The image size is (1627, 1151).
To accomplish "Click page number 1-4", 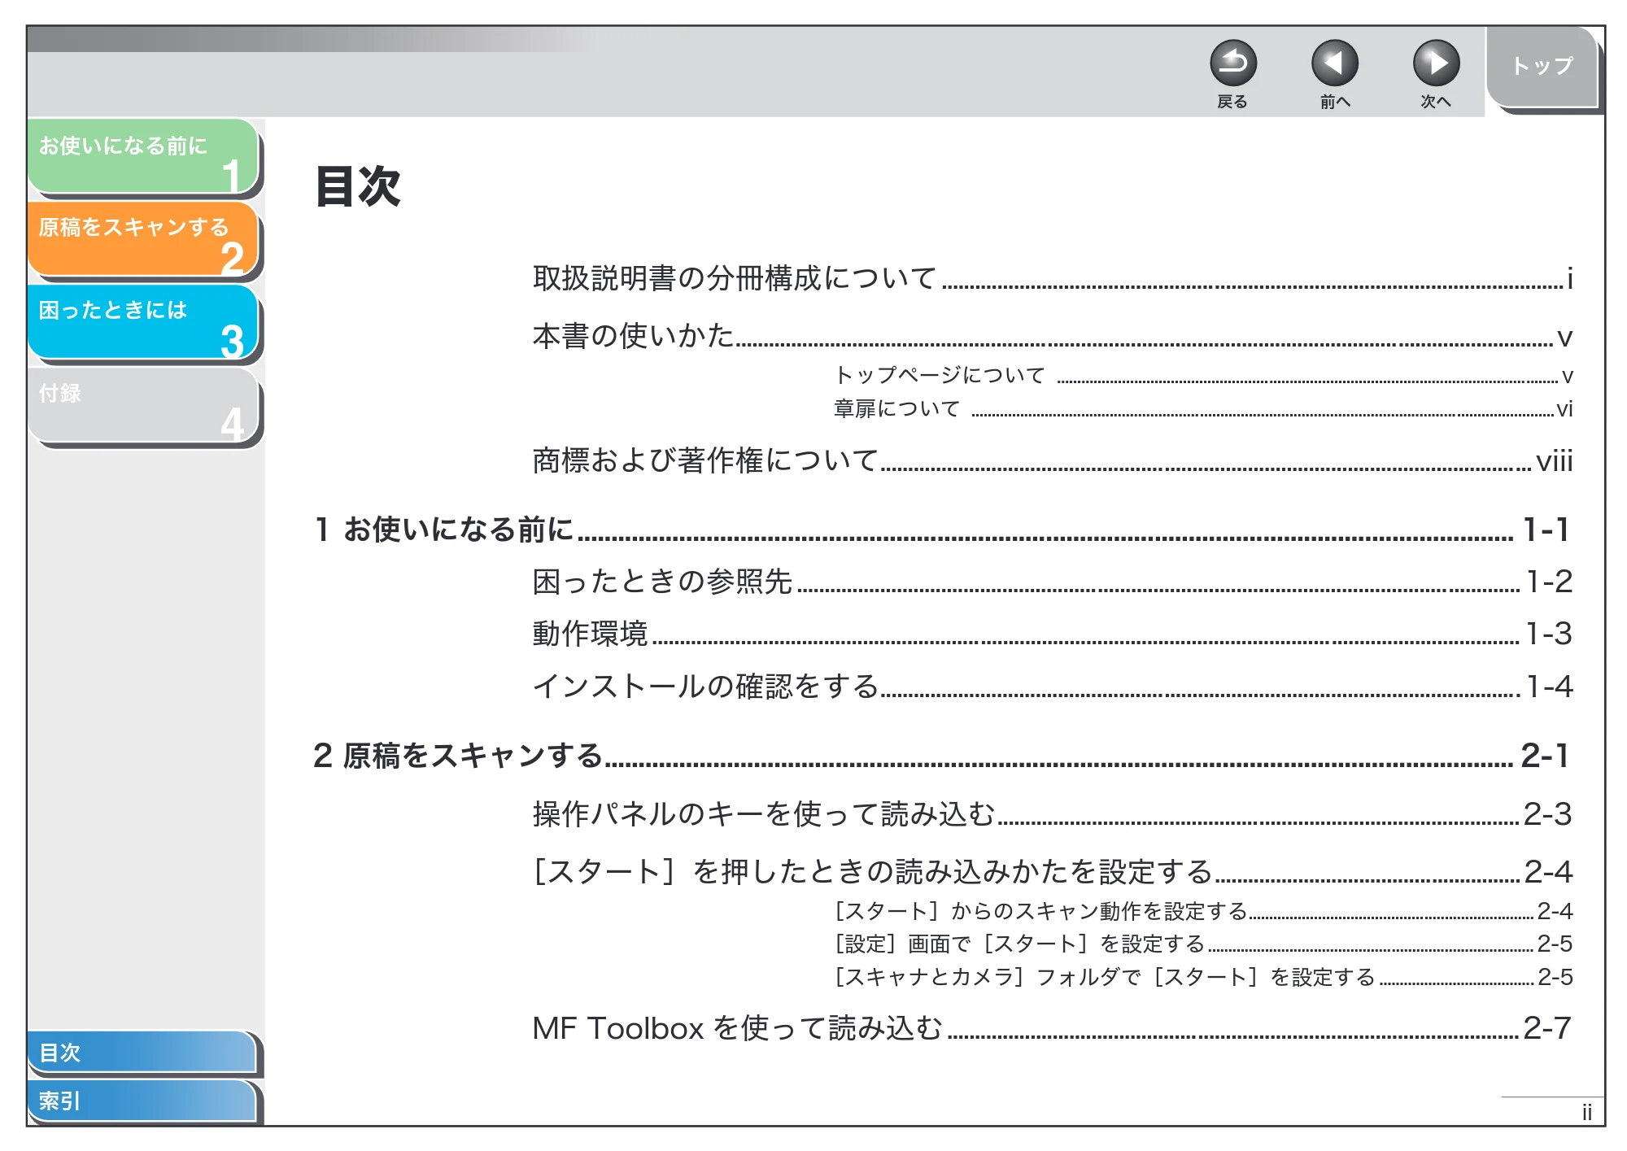I will point(1550,687).
